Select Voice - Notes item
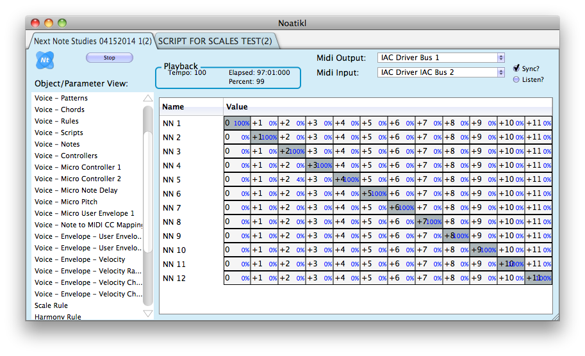Viewport: 585px width, 356px height. [57, 144]
